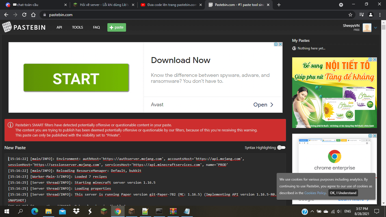The width and height of the screenshot is (386, 217).
Task: Go back with the browser back arrow
Action: point(6,15)
